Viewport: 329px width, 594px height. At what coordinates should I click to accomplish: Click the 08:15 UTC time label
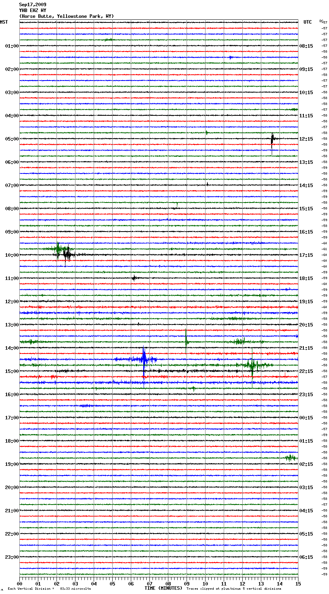[306, 46]
